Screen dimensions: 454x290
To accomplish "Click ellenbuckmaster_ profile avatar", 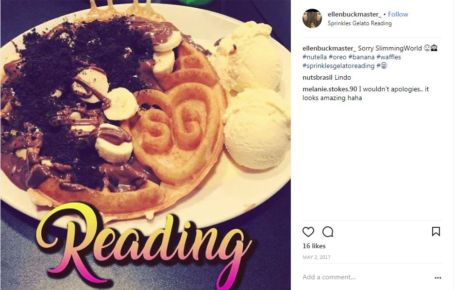I will (x=312, y=18).
